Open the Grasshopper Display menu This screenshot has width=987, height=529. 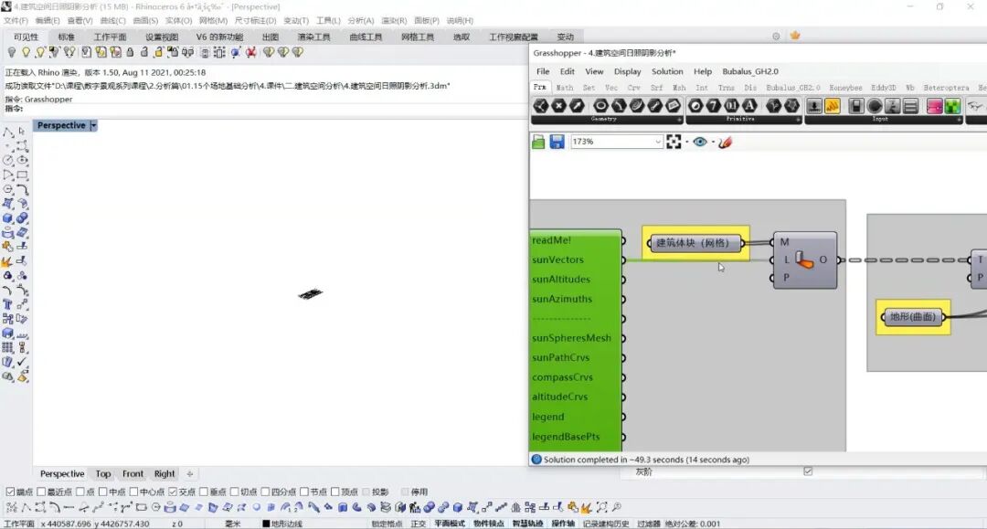tap(627, 71)
